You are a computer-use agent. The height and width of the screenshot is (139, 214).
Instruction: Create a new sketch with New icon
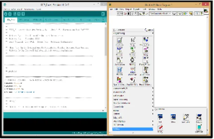pyautogui.click(x=15, y=14)
